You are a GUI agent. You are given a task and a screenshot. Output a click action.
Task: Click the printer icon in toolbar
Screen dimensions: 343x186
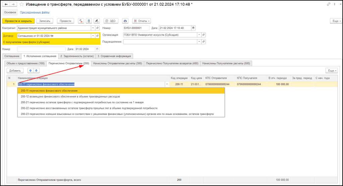point(125,21)
